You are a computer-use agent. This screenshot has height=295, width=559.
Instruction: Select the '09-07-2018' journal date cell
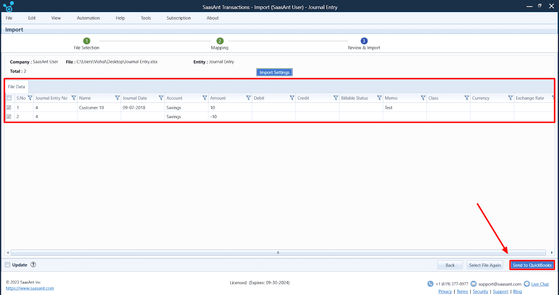[x=143, y=107]
